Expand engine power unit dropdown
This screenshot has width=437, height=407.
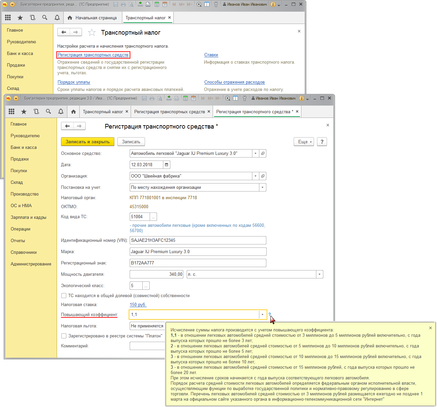[320, 274]
